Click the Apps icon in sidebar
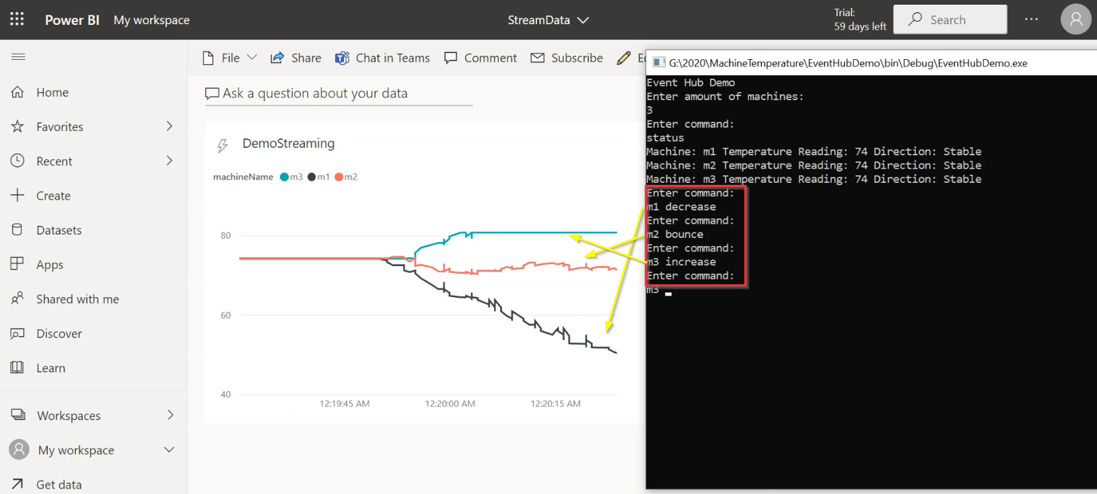Viewport: 1097px width, 494px height. click(17, 263)
